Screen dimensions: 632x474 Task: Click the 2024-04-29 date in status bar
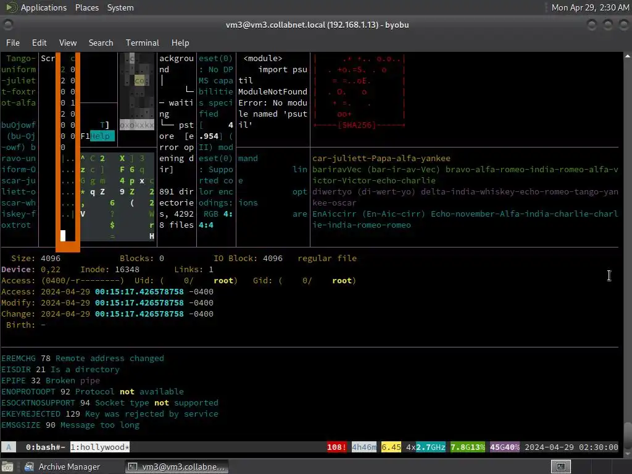pos(549,447)
